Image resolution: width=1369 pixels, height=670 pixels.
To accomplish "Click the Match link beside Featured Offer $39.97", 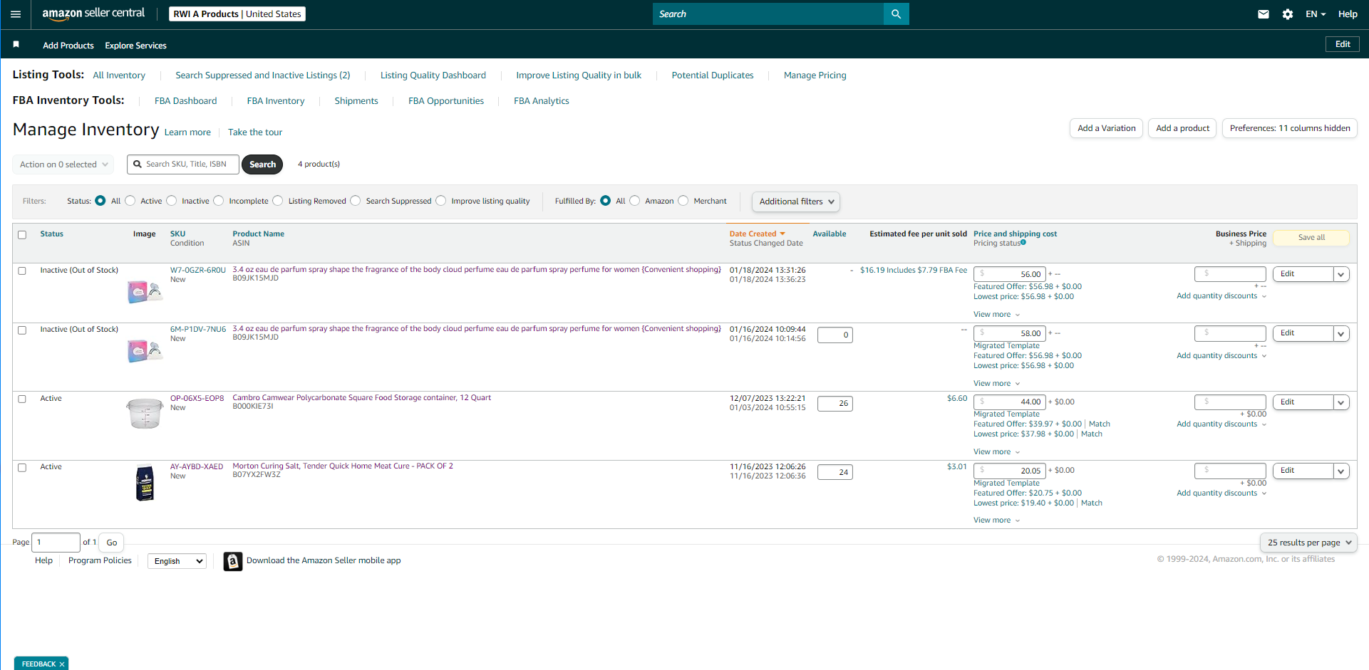I will [x=1100, y=424].
